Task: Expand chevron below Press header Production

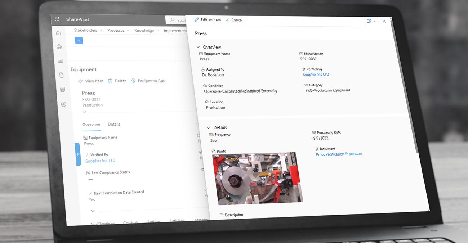Action: coord(84,112)
